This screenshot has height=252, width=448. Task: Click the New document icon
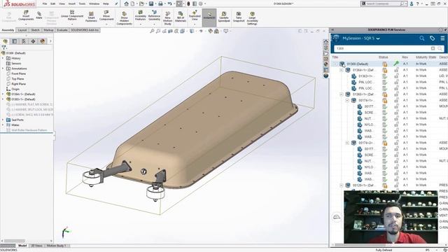[133, 3]
